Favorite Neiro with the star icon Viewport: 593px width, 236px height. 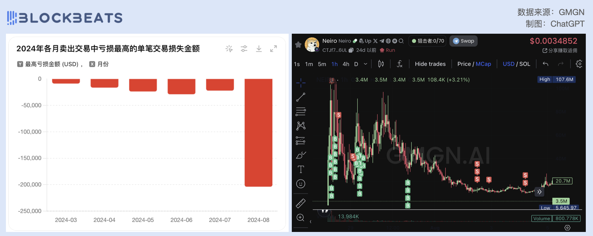298,45
